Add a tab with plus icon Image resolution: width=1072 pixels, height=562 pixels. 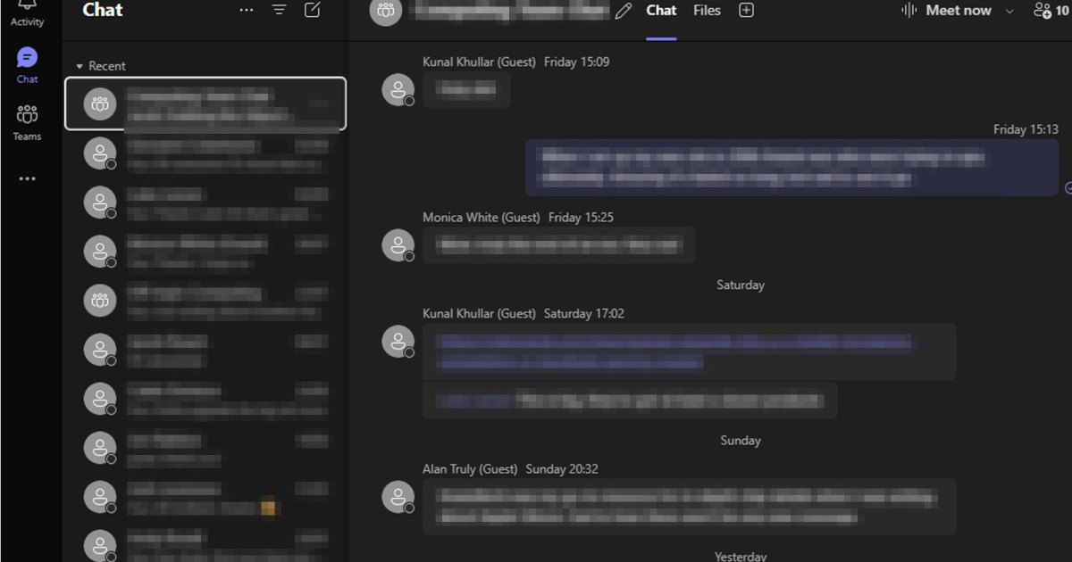(x=746, y=11)
